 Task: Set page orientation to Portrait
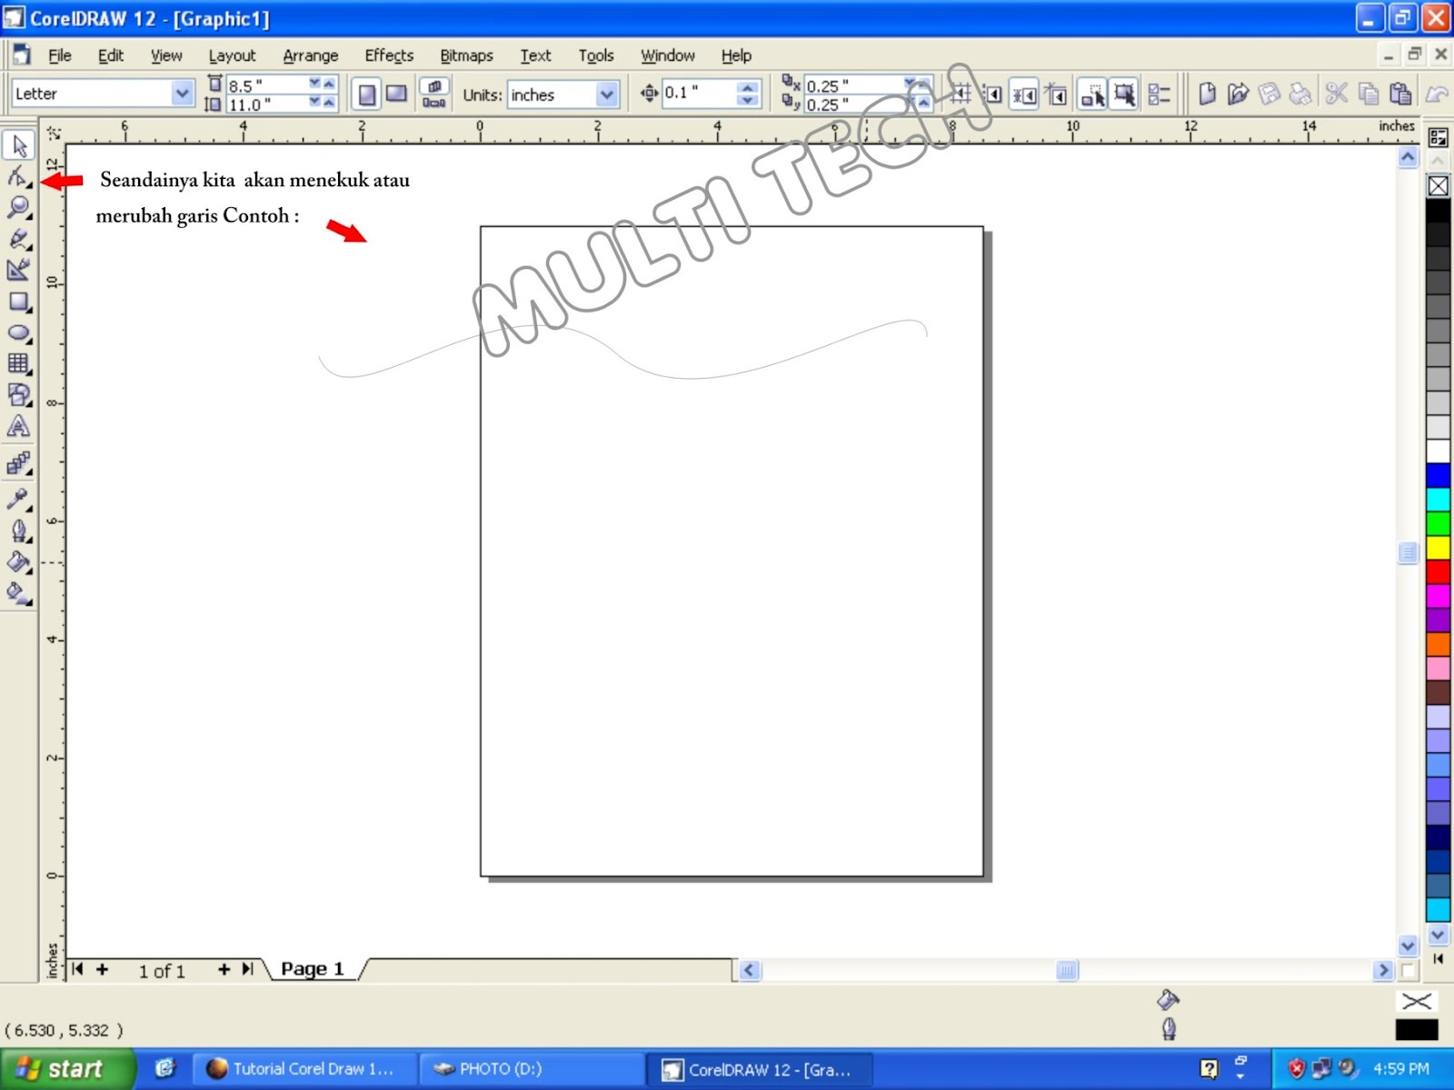[x=366, y=94]
